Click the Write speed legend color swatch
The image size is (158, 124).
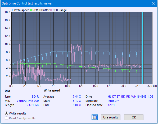click(x=12, y=10)
